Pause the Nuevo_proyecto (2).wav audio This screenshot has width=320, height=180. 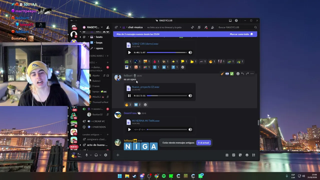[x=129, y=96]
